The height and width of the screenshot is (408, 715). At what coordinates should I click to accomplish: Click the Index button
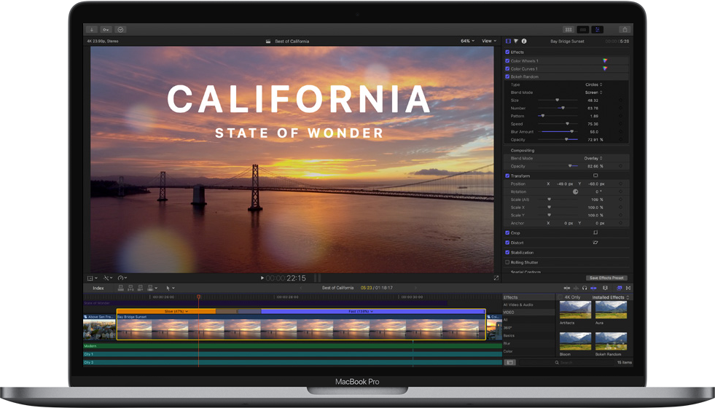tap(98, 288)
